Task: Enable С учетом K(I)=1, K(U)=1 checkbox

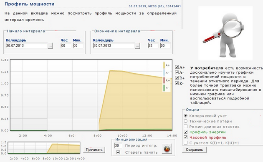Action: pos(185,142)
